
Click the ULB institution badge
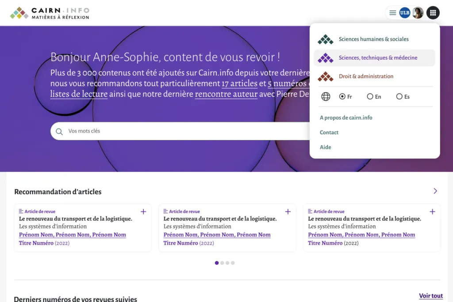(x=404, y=13)
